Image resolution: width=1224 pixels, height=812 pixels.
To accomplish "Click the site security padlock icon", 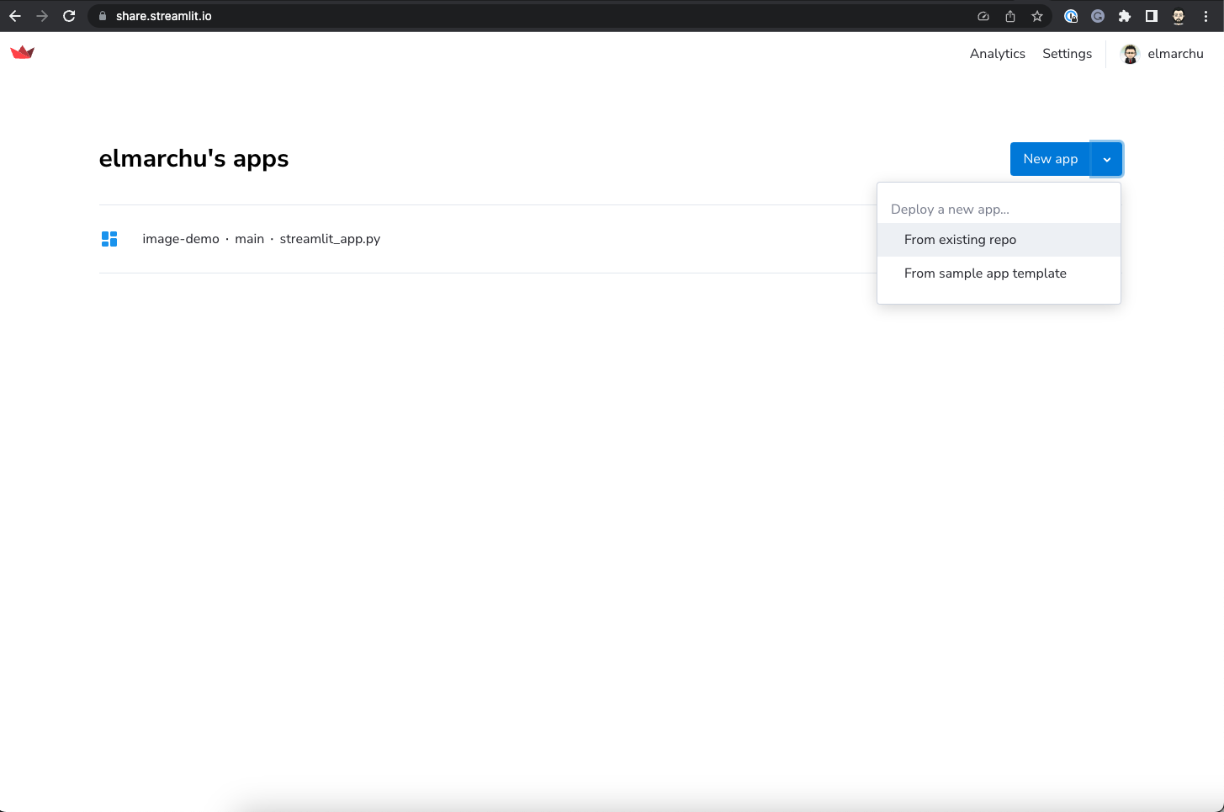I will click(x=102, y=15).
